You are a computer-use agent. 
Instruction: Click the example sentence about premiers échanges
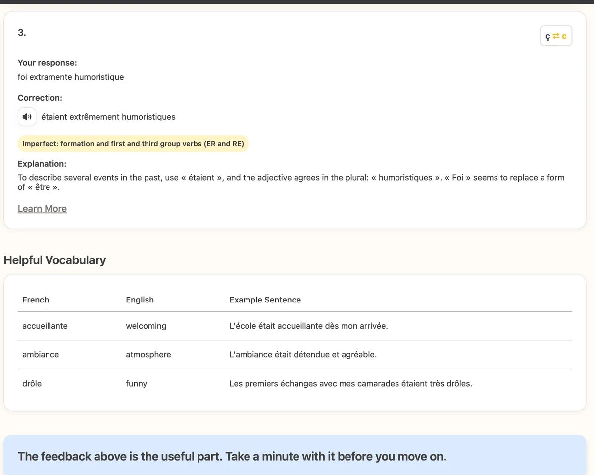(x=351, y=383)
